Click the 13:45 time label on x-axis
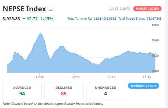168x108 pixels. pyautogui.click(x=111, y=77)
